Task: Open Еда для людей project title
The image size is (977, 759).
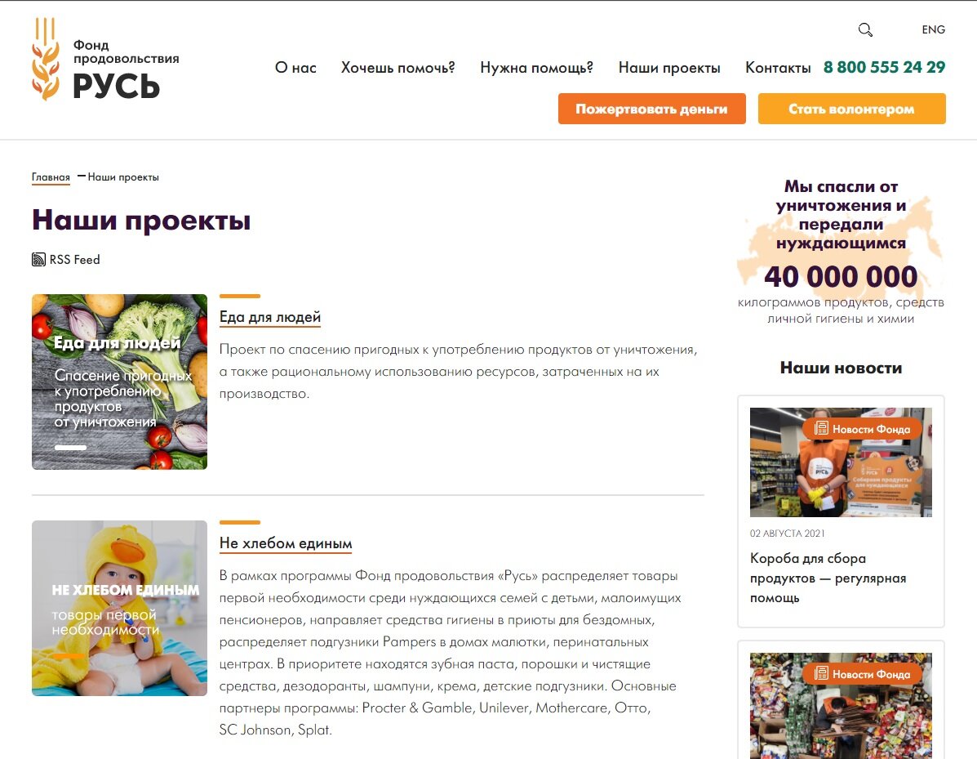Action: coord(270,317)
